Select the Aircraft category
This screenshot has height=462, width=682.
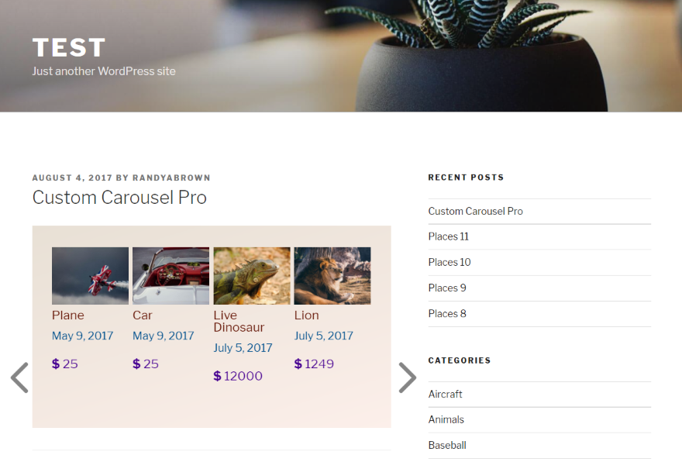[445, 394]
